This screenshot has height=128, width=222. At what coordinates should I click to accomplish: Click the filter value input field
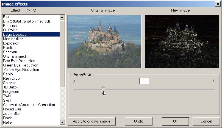point(144,81)
